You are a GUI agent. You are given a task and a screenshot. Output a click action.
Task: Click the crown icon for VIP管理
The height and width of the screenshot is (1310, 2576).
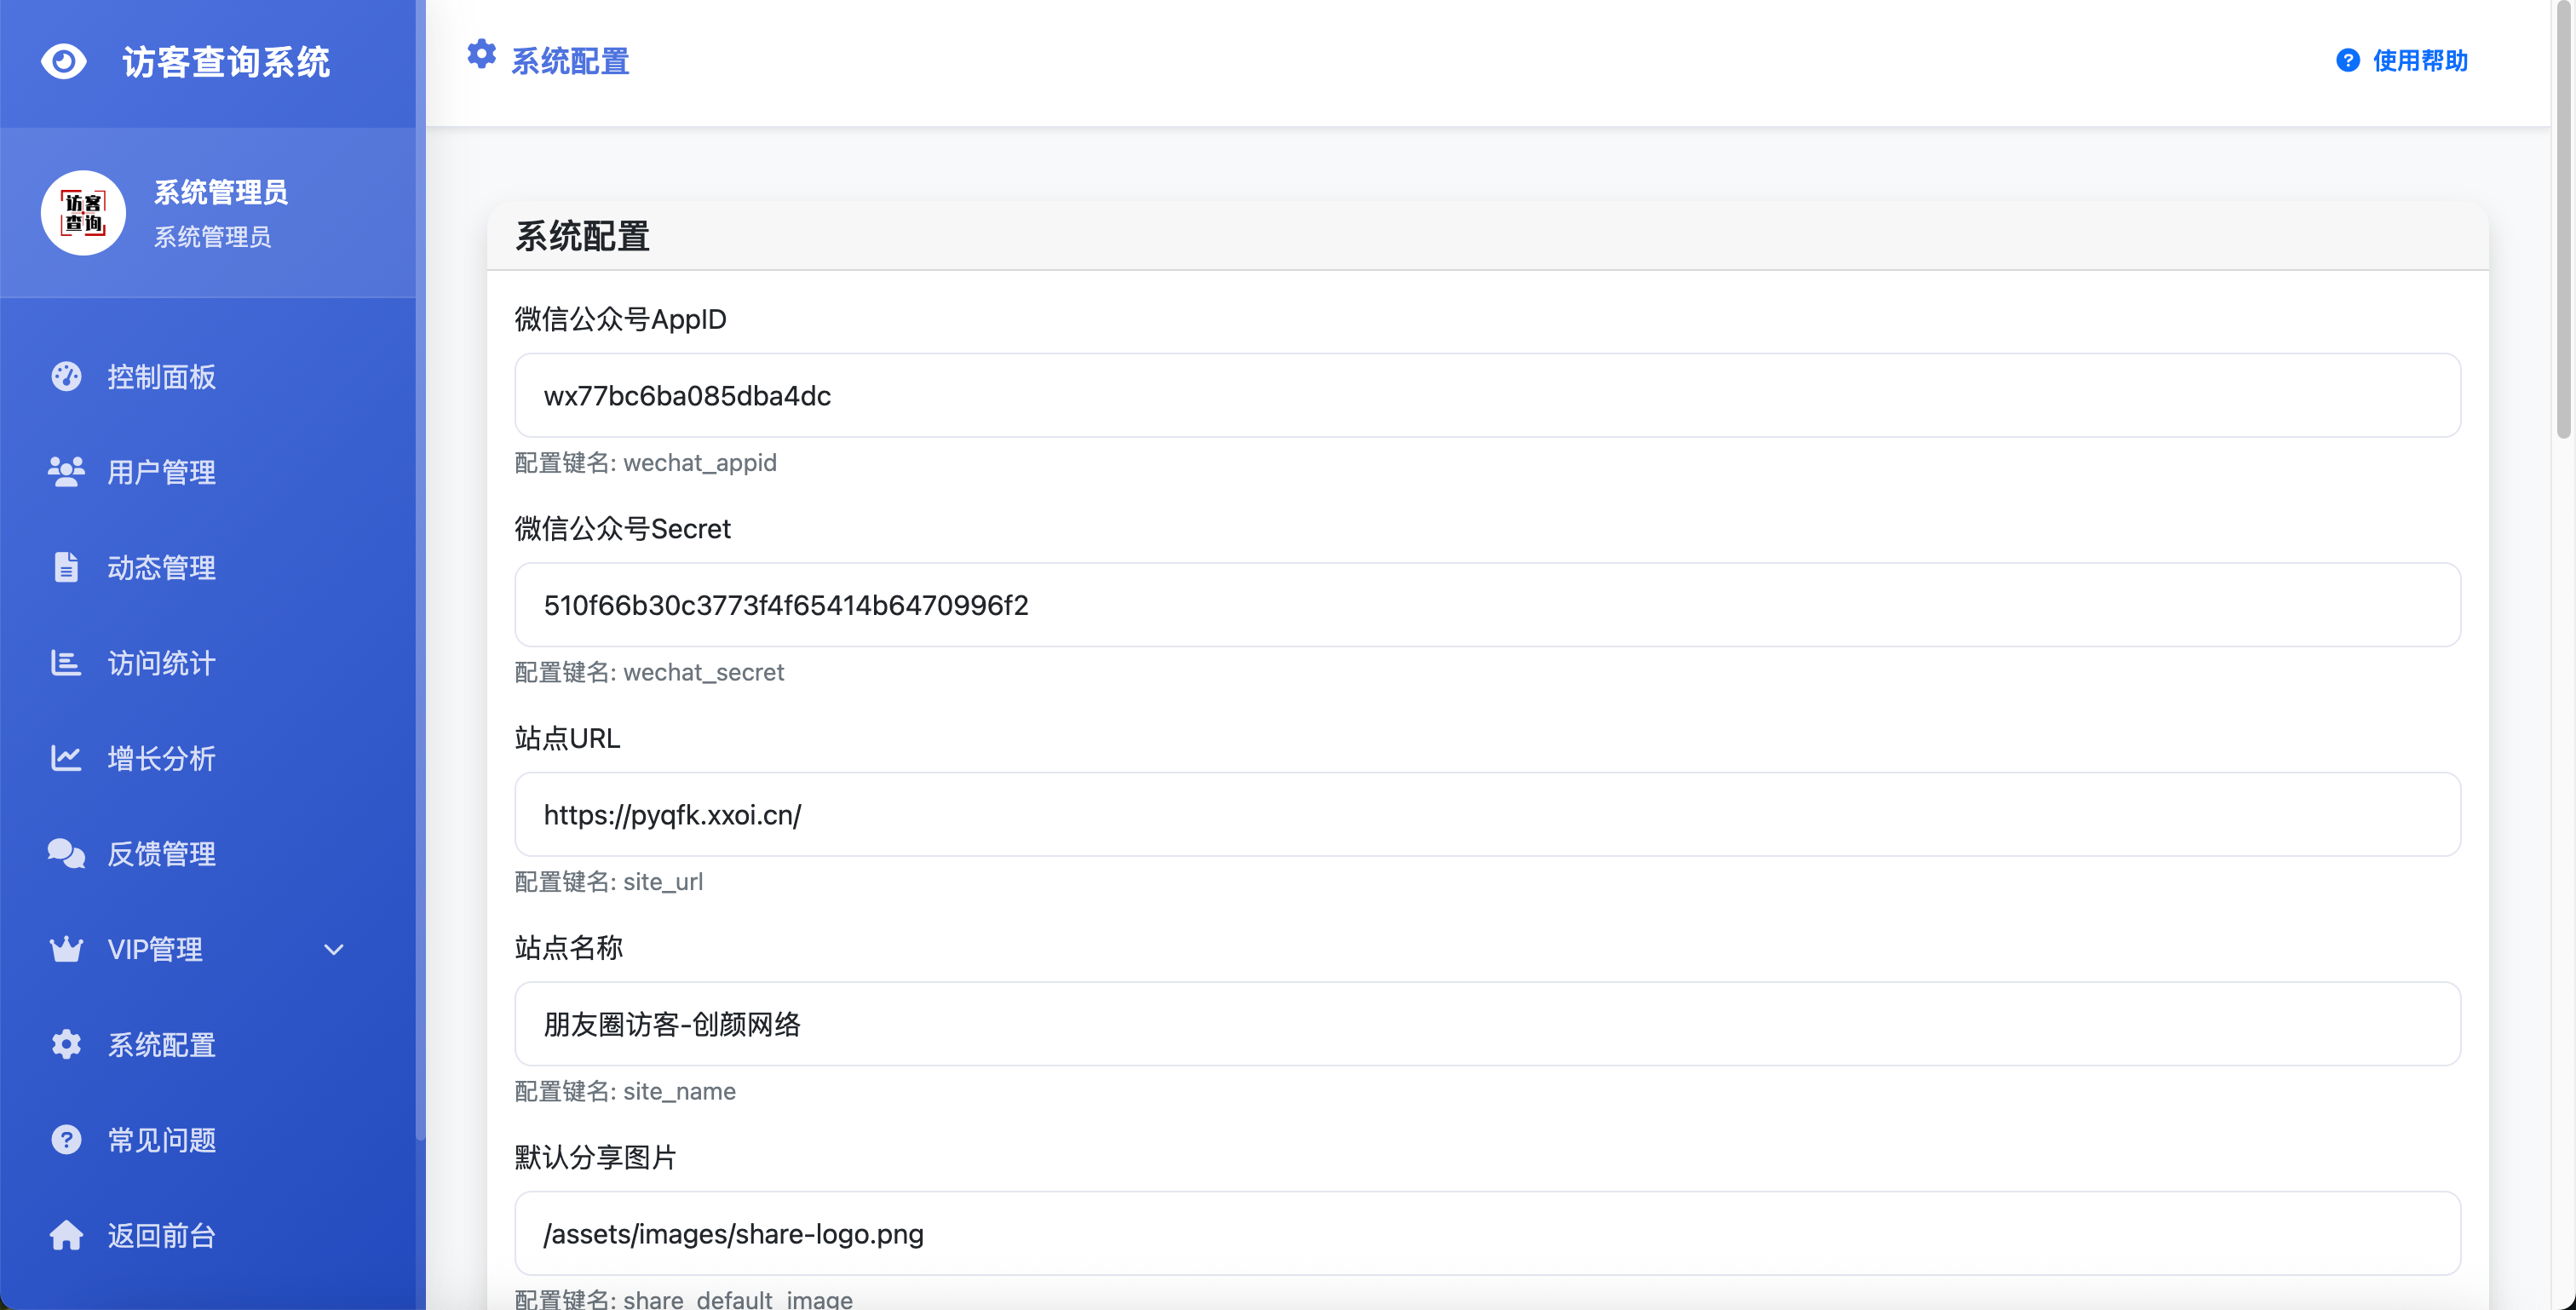coord(66,949)
